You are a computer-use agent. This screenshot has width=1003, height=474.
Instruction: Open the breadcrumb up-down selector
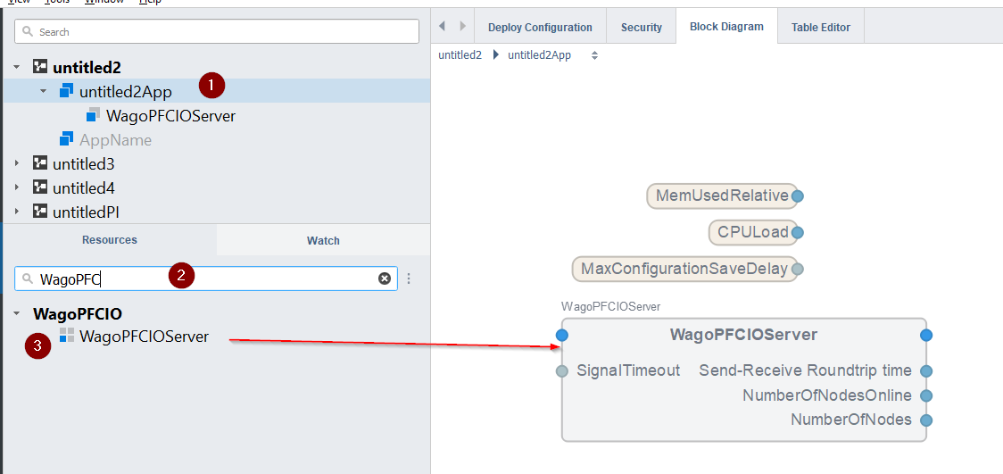tap(594, 55)
